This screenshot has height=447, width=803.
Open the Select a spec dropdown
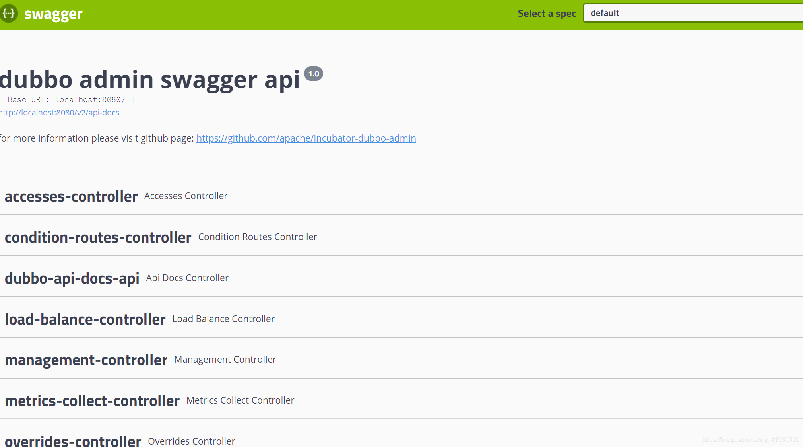click(x=692, y=13)
